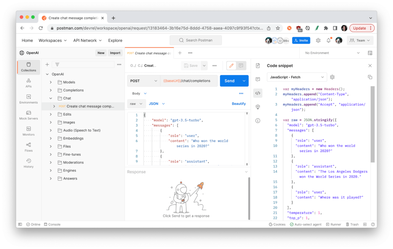Open the help icon in the status bar
This screenshot has height=249, width=393.
pyautogui.click(x=373, y=224)
